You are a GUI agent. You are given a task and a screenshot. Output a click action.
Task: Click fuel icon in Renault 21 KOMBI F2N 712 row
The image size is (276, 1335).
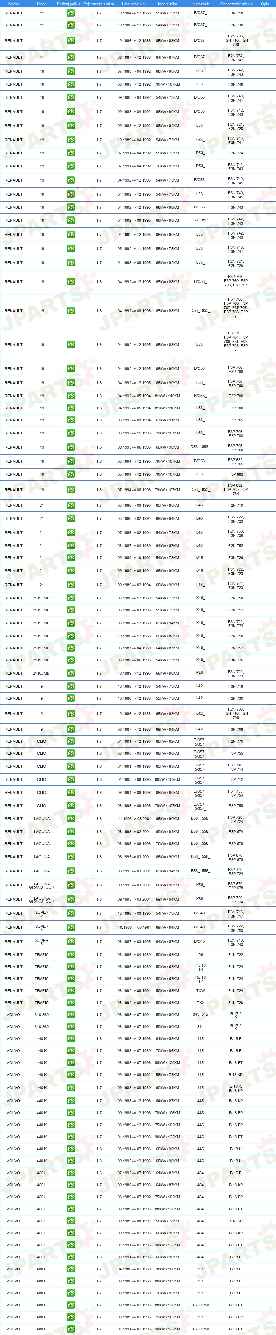tap(71, 610)
